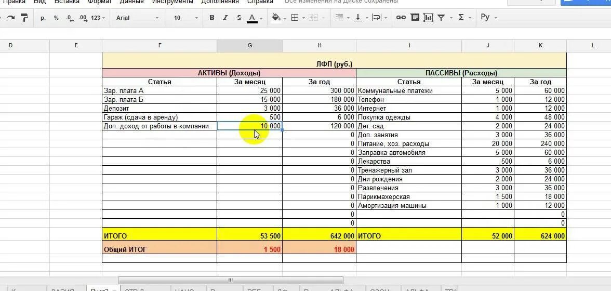Select the Амортизация машины cell

(409, 206)
